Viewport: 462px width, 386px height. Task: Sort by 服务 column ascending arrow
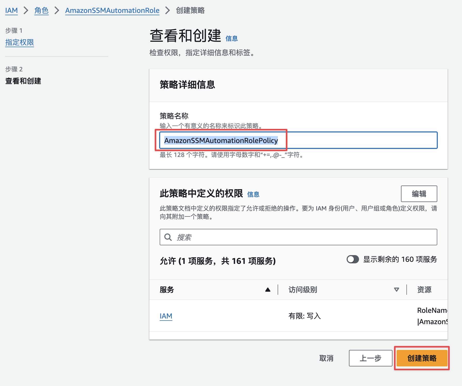tap(268, 290)
